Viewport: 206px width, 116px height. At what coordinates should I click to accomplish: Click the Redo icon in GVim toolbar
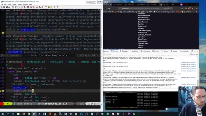tap(16, 7)
